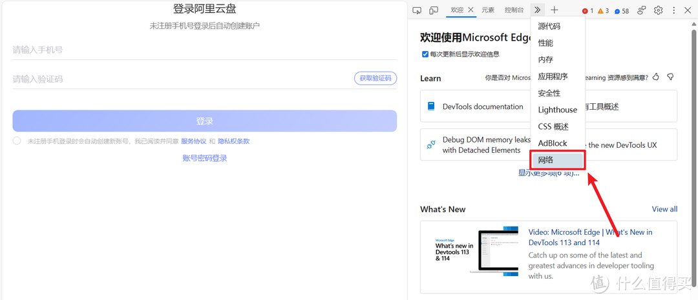The image size is (698, 300).
Task: Click the book icon on documentation card
Action: [x=431, y=106]
